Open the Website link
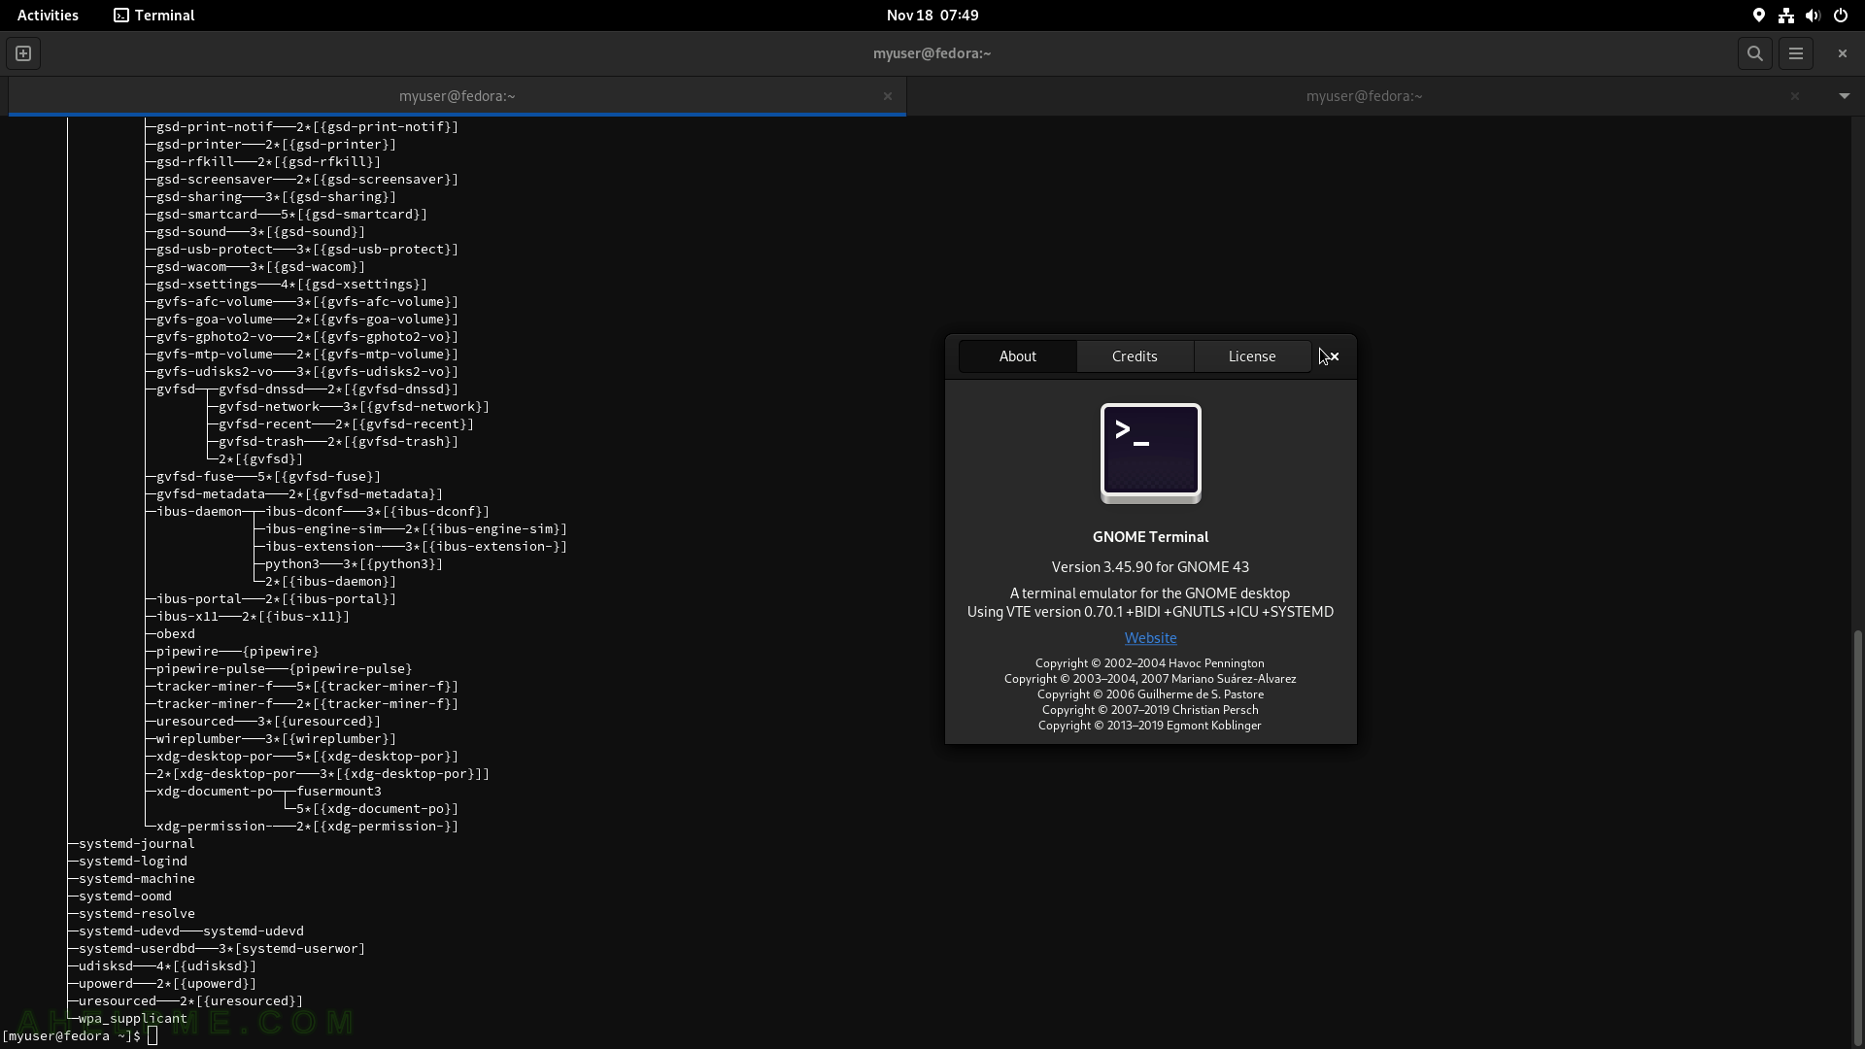 pos(1150,638)
